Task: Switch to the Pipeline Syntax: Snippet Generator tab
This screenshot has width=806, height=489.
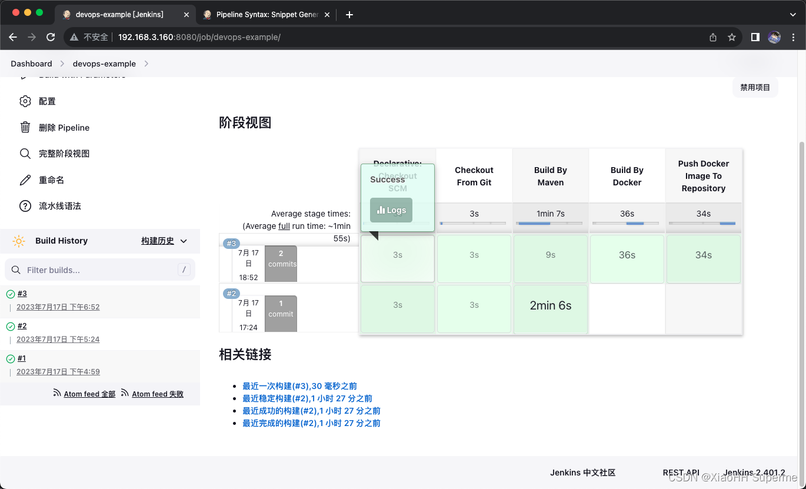Action: [267, 15]
